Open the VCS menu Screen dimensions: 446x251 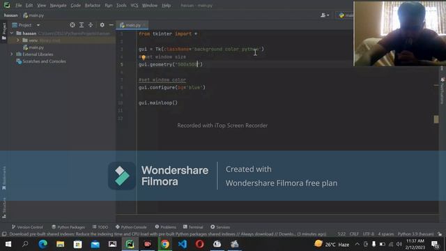pos(134,6)
